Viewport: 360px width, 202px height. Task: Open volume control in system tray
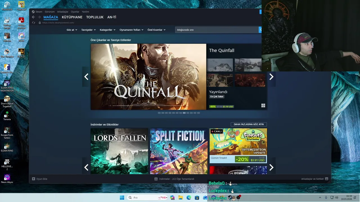point(337,198)
